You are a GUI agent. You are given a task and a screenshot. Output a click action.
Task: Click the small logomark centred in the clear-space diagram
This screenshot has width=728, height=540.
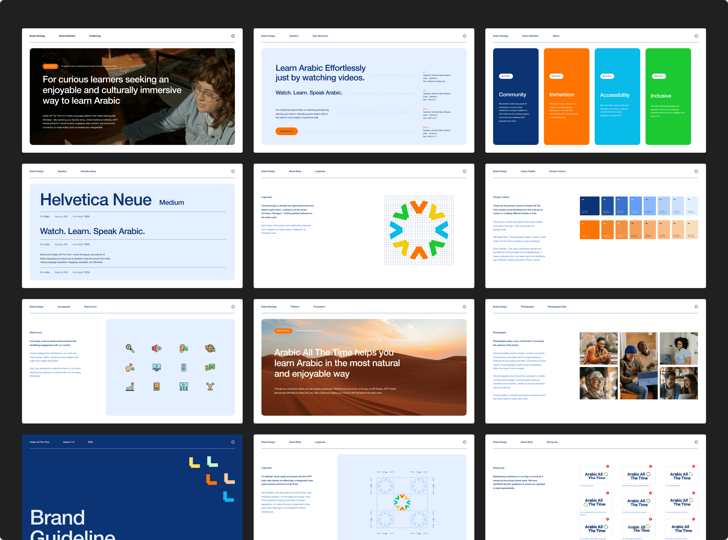coord(402,502)
